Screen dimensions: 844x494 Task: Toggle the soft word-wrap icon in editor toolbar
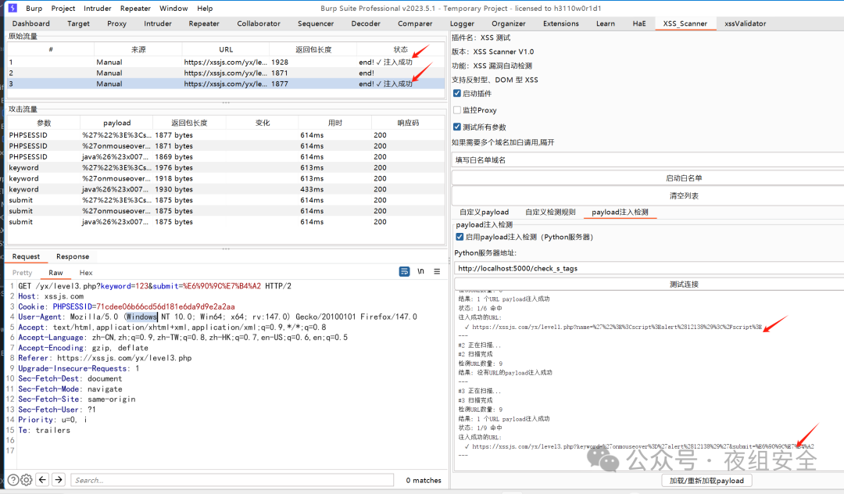click(x=405, y=270)
